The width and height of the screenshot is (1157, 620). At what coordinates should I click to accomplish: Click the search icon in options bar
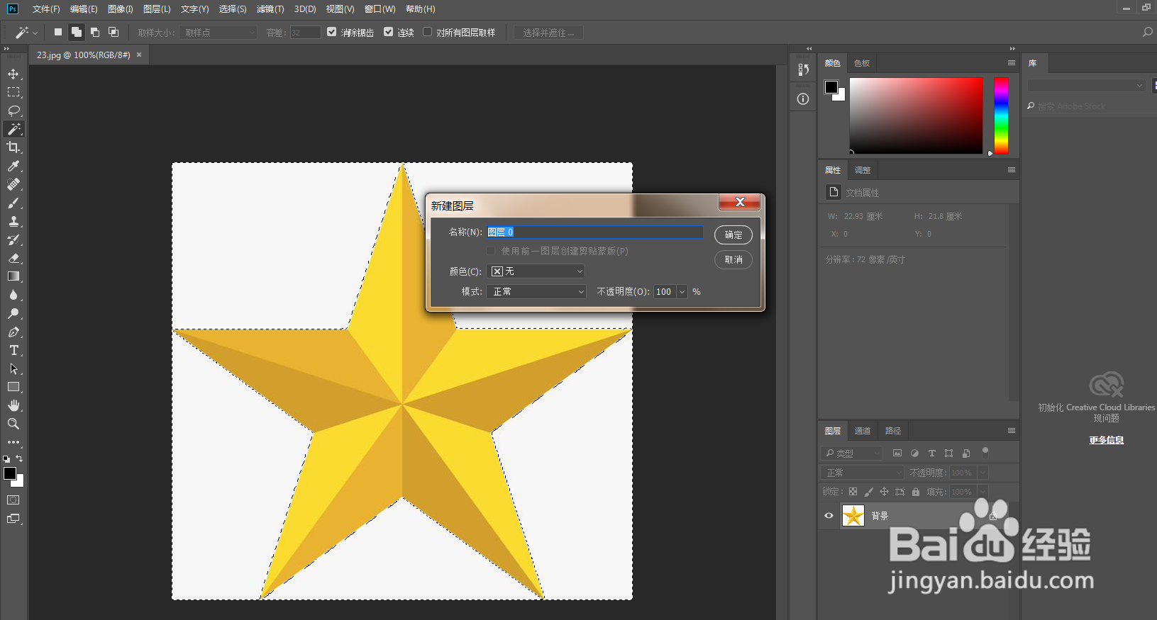1147,32
